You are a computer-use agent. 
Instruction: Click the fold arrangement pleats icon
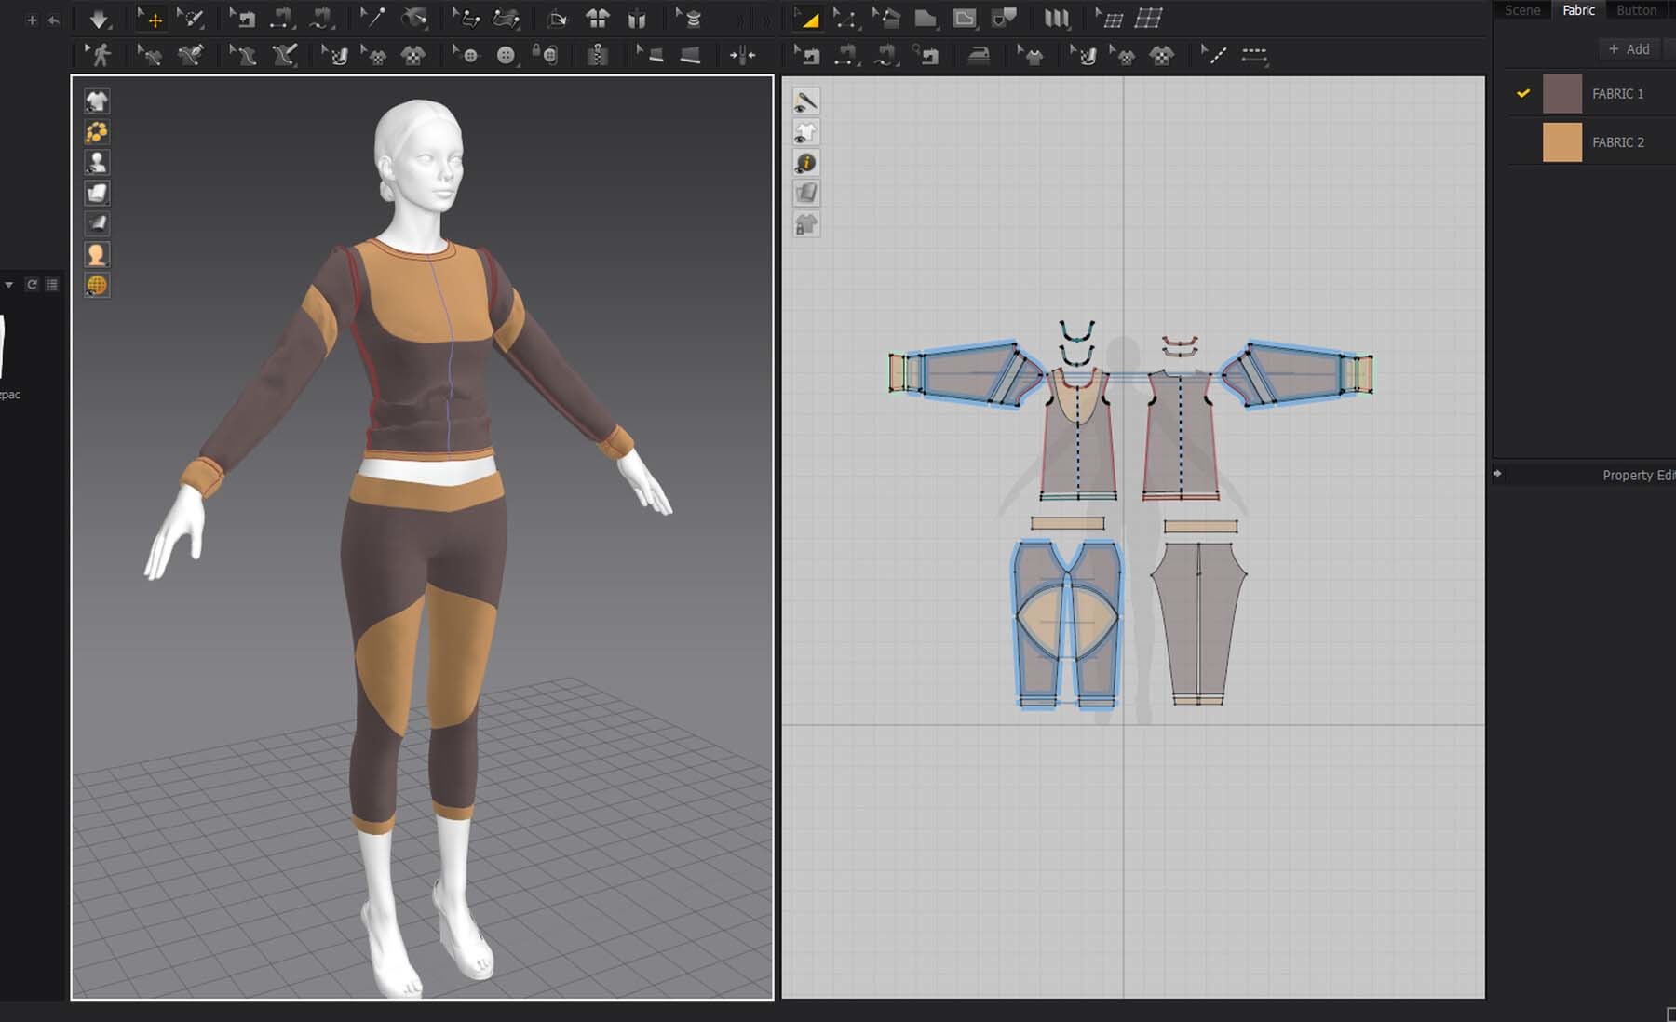coord(1056,19)
